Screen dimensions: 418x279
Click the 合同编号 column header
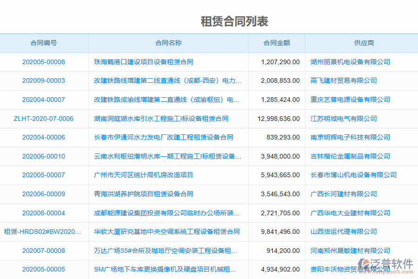44,43
